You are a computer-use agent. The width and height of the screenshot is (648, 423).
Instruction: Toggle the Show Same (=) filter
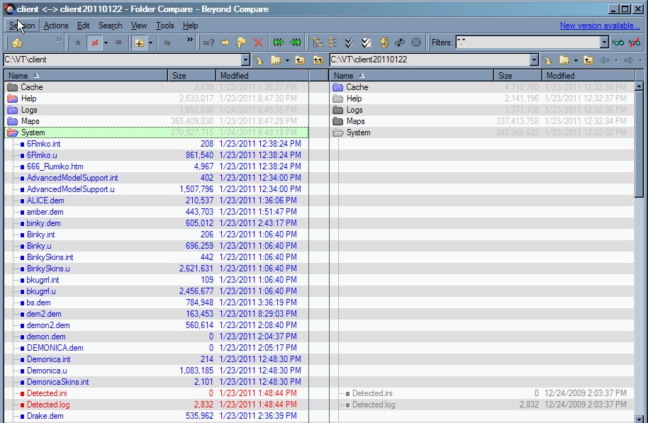pyautogui.click(x=118, y=43)
